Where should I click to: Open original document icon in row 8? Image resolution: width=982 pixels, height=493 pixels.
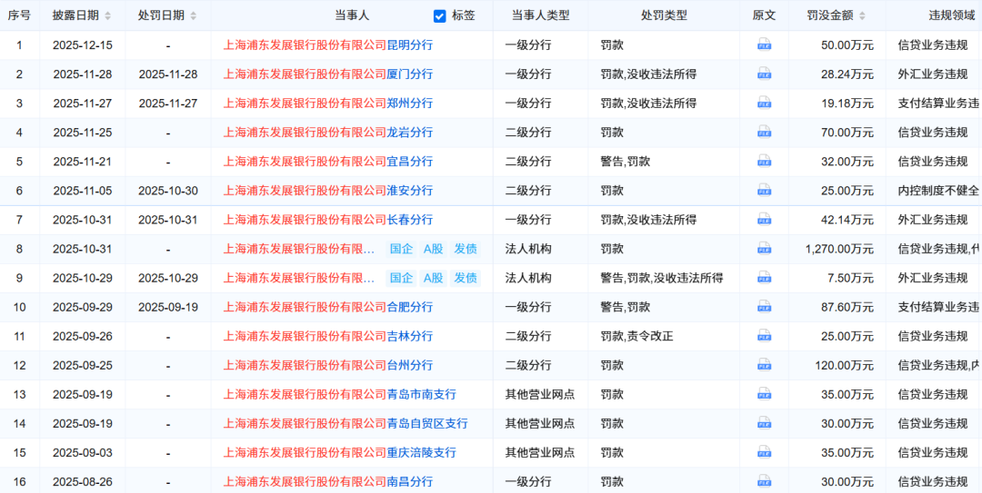pyautogui.click(x=764, y=249)
